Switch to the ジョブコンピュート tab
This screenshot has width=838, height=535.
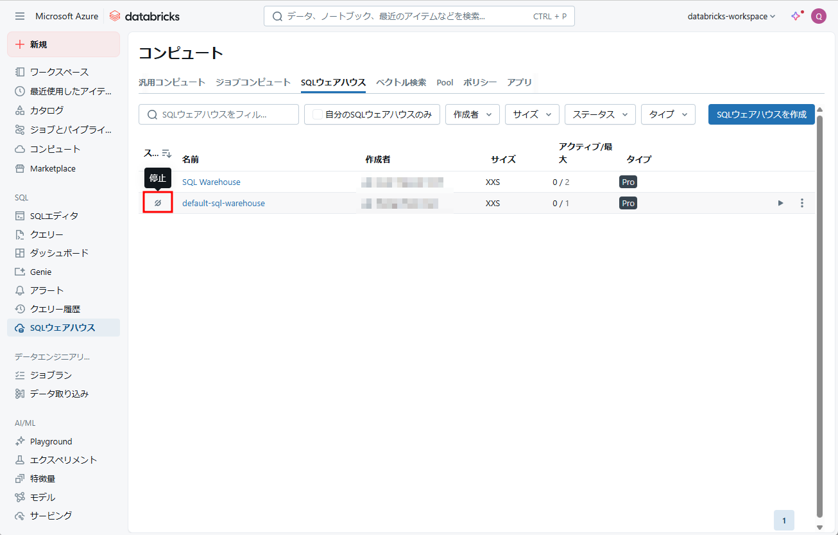pyautogui.click(x=253, y=82)
